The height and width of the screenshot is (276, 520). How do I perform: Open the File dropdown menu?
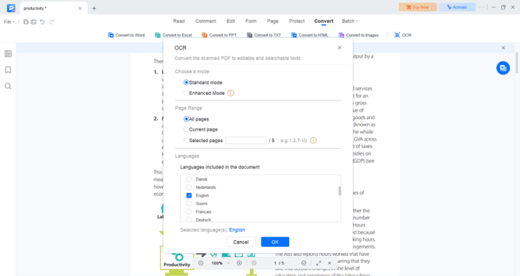pyautogui.click(x=9, y=22)
